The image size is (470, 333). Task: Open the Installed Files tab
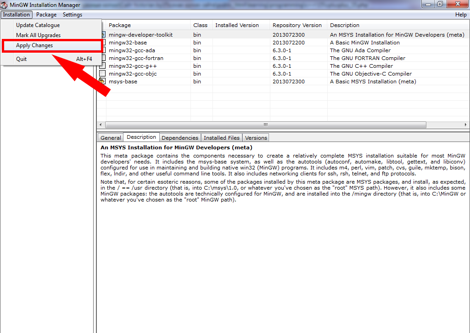pyautogui.click(x=222, y=137)
